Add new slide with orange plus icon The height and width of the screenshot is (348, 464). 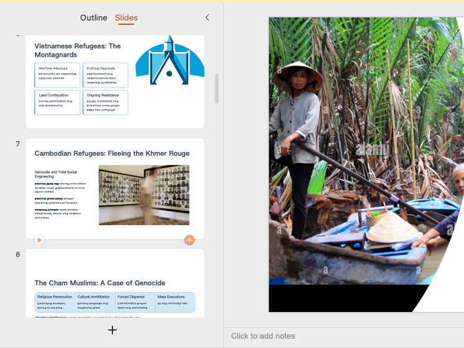click(x=189, y=240)
